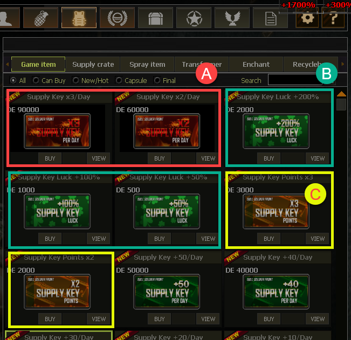This screenshot has width=351, height=340.
Task: Switch to the Supply crate tab
Action: [93, 64]
